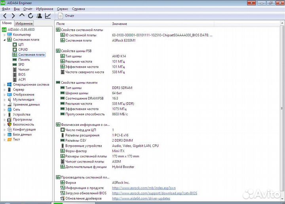Image resolution: width=285 pixels, height=204 pixels.
Task: Click the vertical scrollbar thumb in details pane
Action: click(x=282, y=108)
